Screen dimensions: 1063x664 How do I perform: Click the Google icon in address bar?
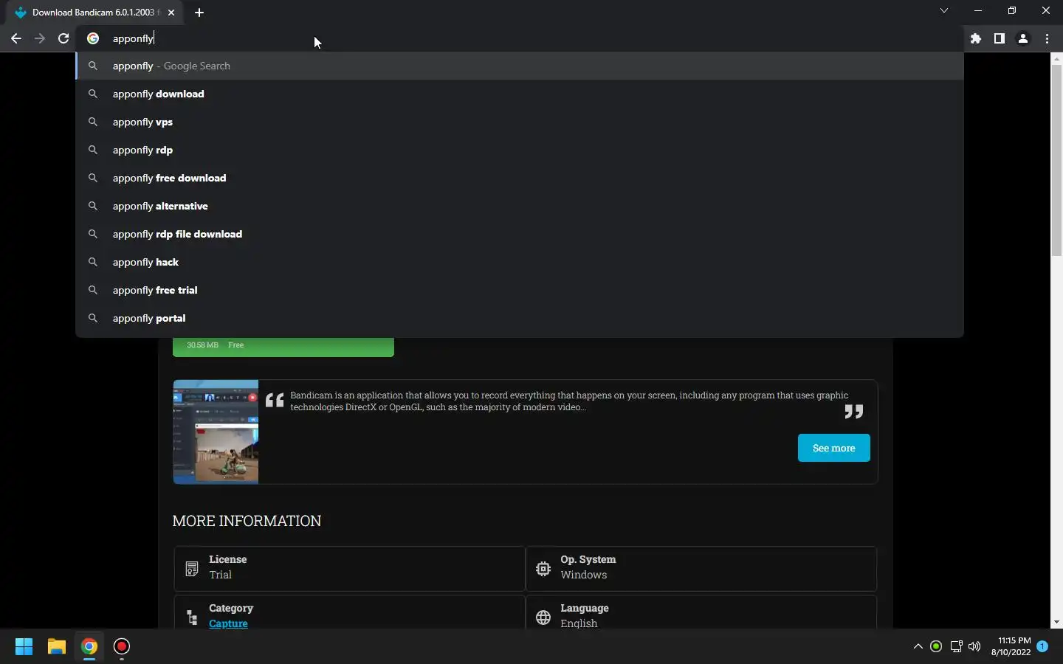point(93,38)
